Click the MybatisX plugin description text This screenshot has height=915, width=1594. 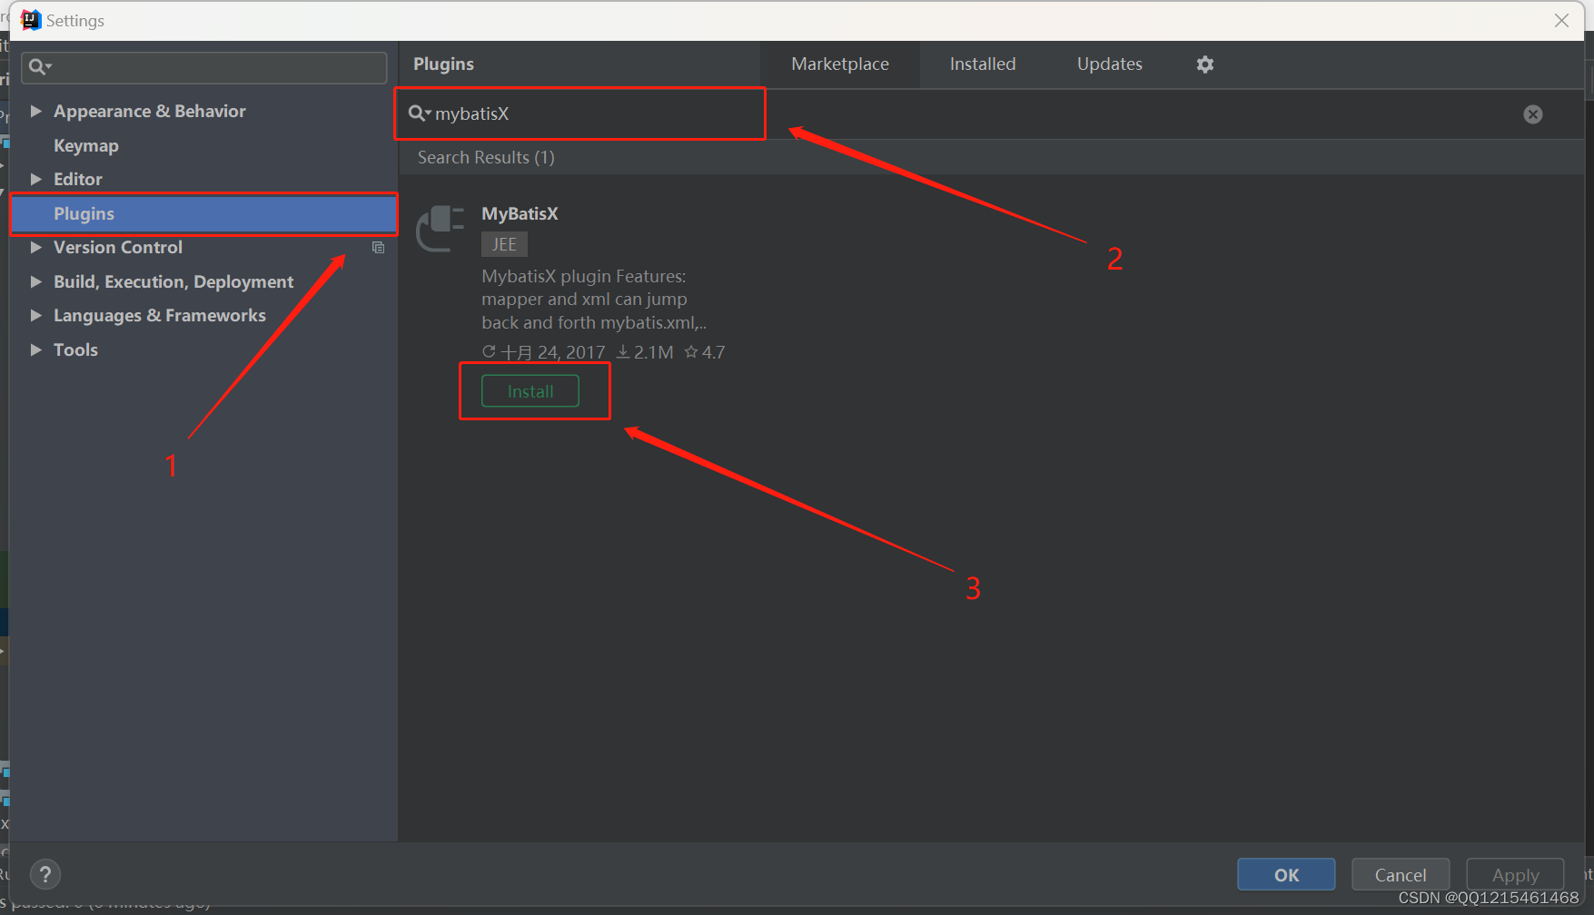[x=594, y=299]
